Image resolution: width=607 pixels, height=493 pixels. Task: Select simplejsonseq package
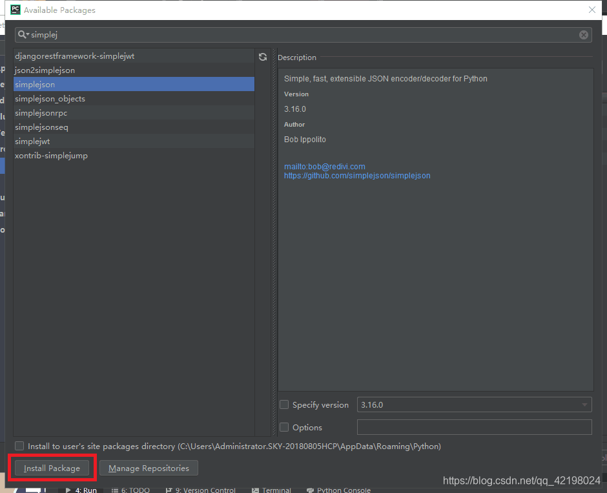coord(134,127)
